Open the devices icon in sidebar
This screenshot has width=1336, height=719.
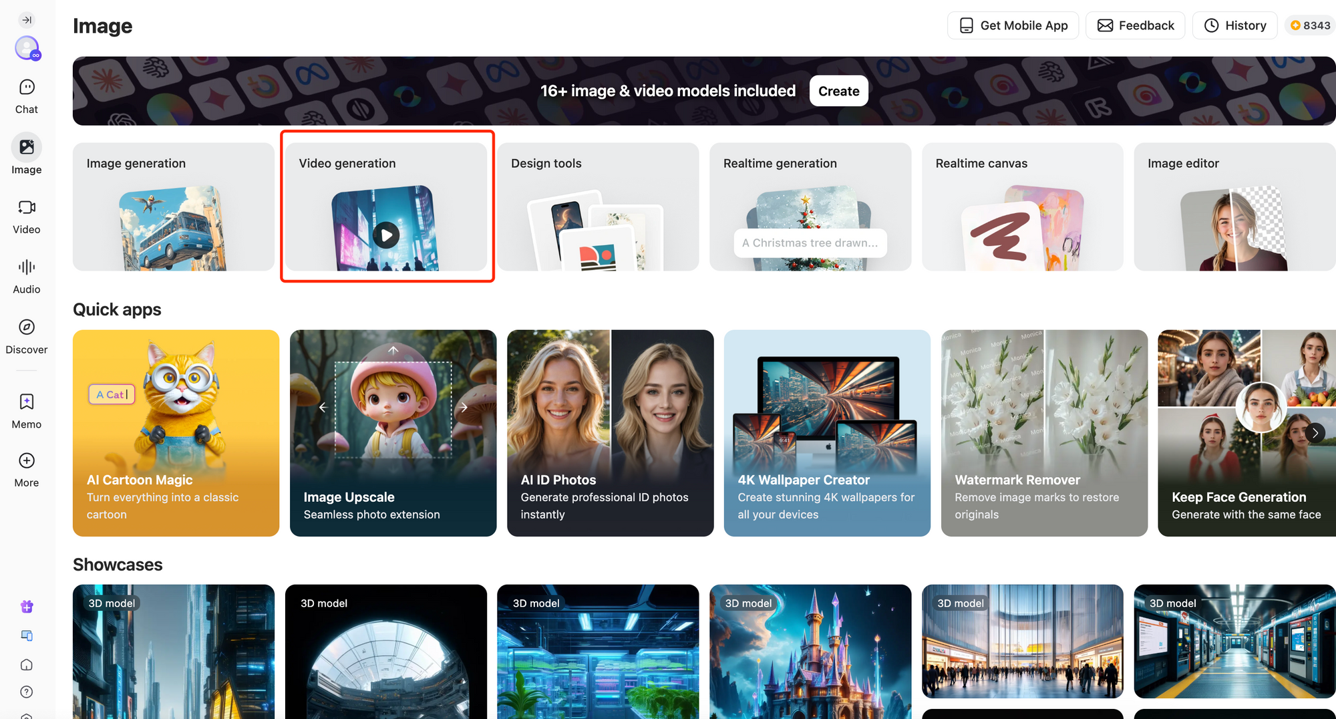point(27,635)
